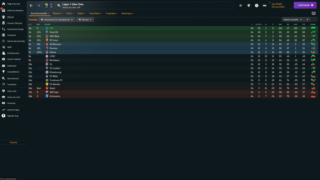Open the Infos tab menu
The width and height of the screenshot is (320, 180).
[x=70, y=13]
